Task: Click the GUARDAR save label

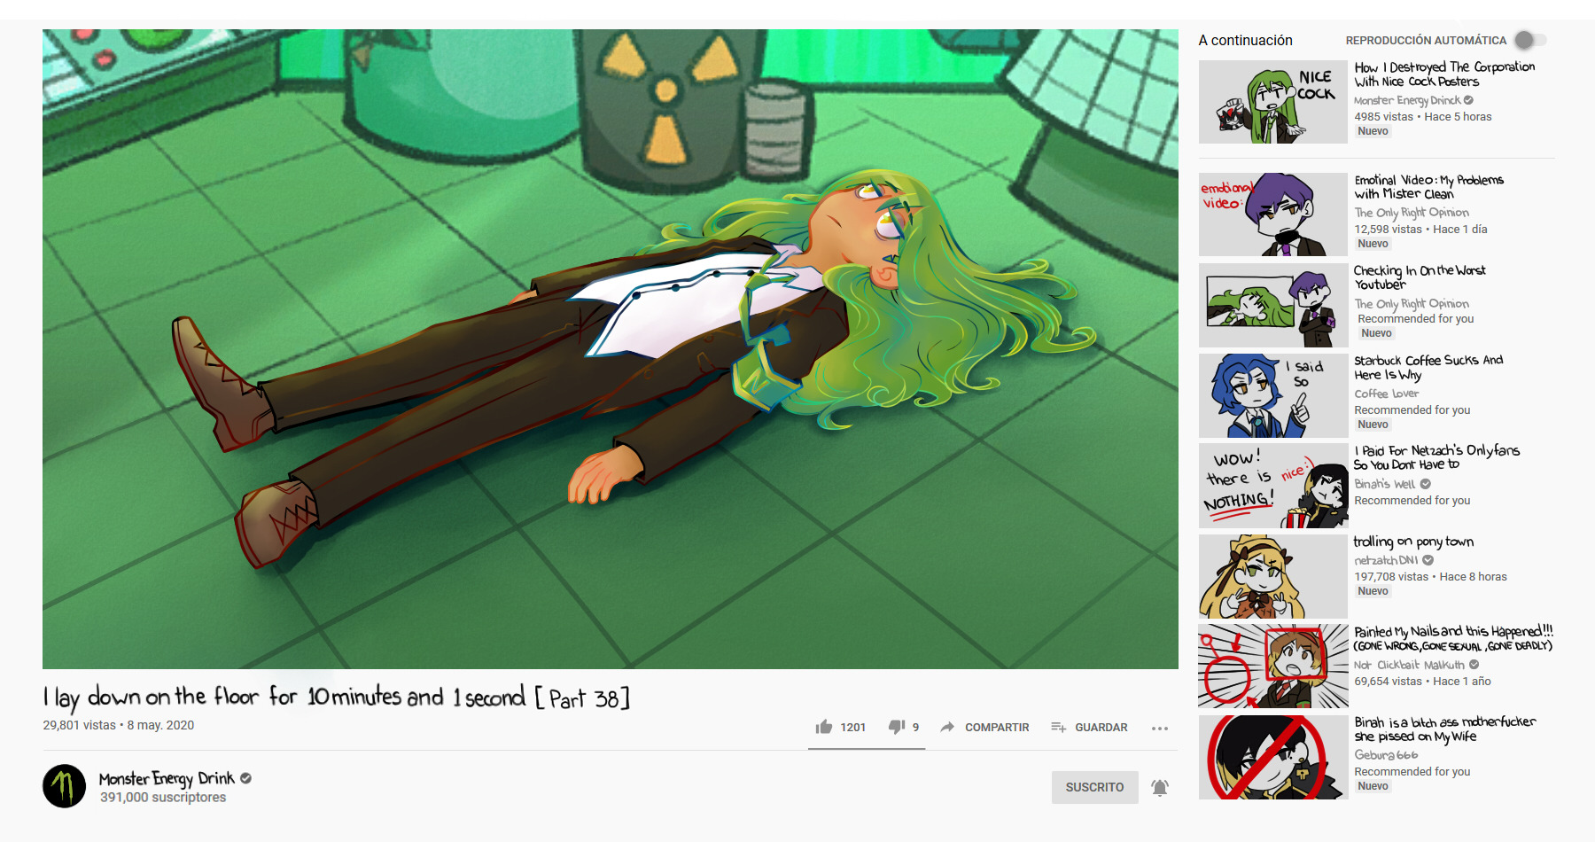Action: pos(1101,728)
